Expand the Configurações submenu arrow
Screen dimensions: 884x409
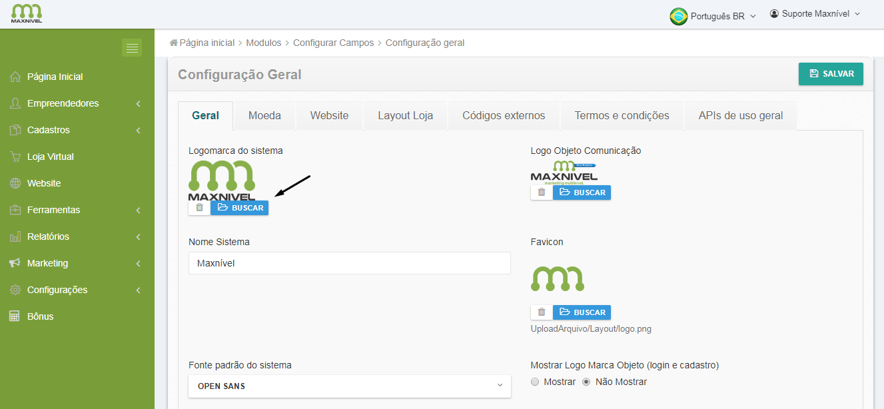pos(138,290)
